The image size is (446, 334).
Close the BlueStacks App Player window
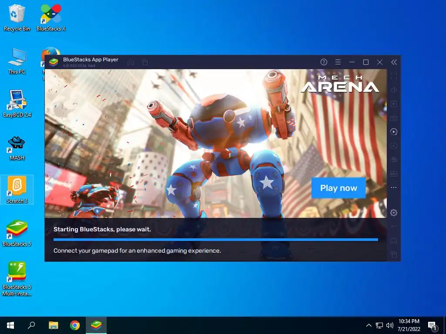coord(380,62)
